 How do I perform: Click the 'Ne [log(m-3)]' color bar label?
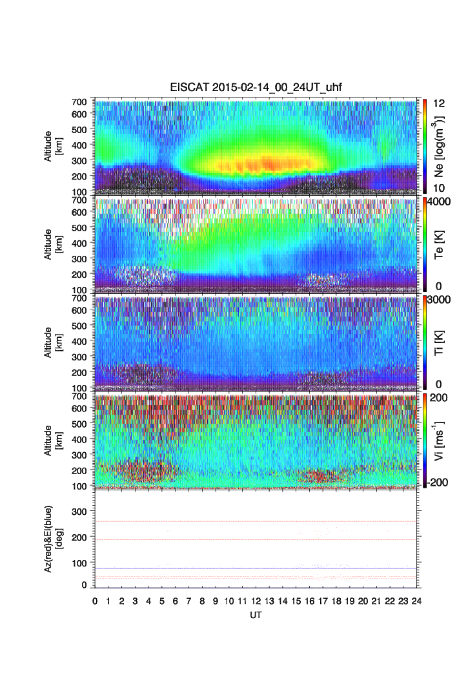click(438, 146)
